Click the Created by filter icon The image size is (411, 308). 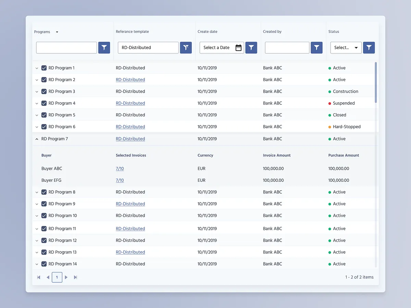[316, 48]
